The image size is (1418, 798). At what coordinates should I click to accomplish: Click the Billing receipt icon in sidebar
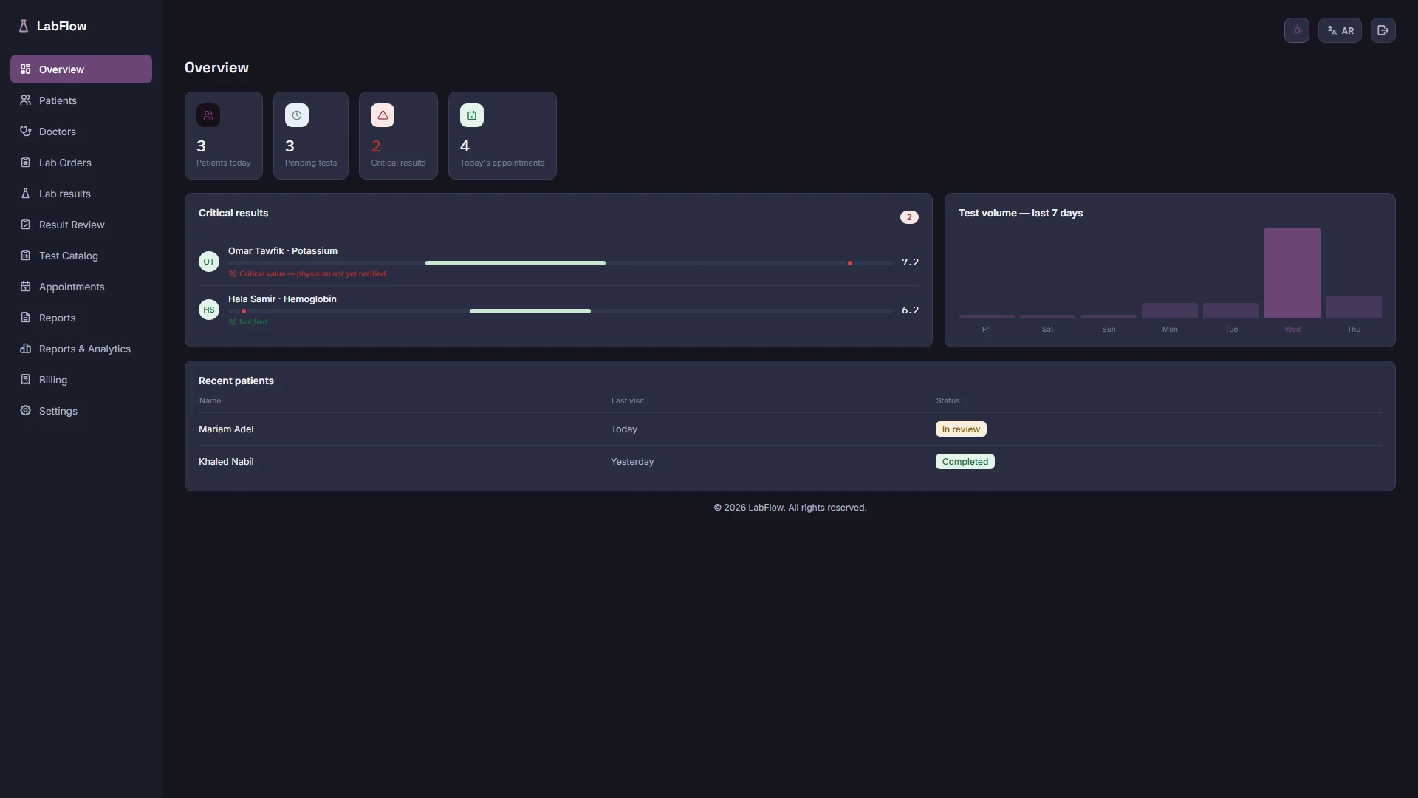tap(25, 379)
